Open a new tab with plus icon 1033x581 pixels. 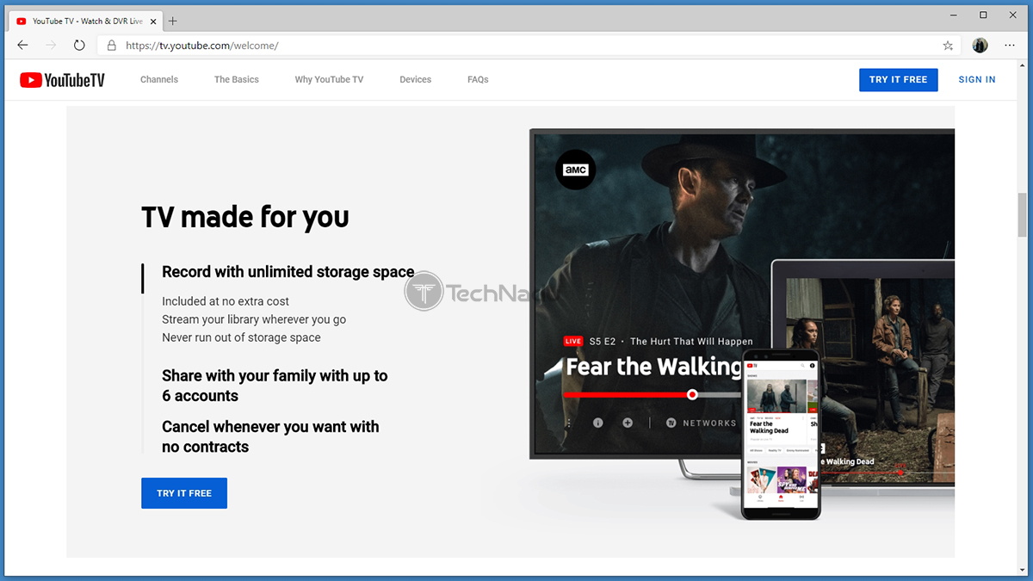tap(172, 21)
